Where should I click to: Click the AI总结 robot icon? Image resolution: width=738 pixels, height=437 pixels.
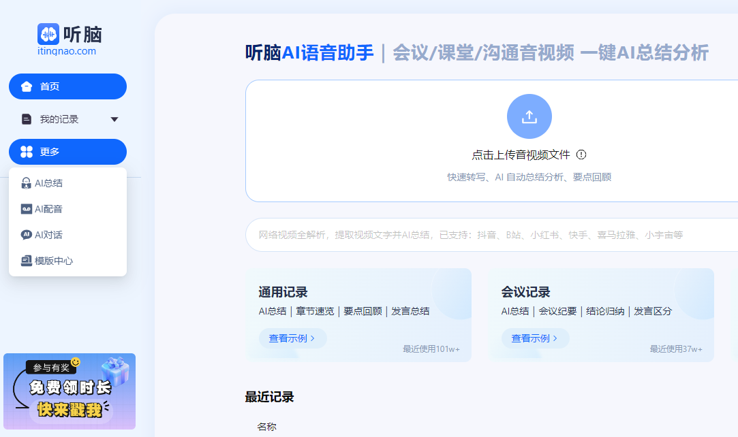point(27,183)
